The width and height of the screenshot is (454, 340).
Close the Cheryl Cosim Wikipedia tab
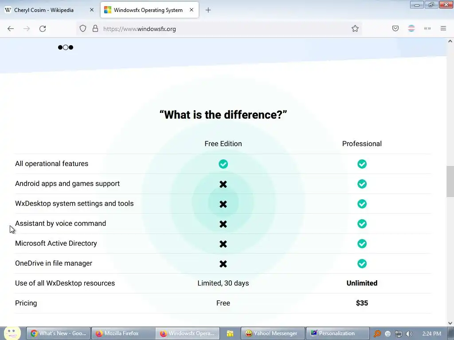92,10
